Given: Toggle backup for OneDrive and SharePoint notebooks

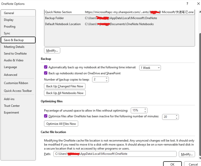Looking at the screenshot, I should tap(45, 73).
